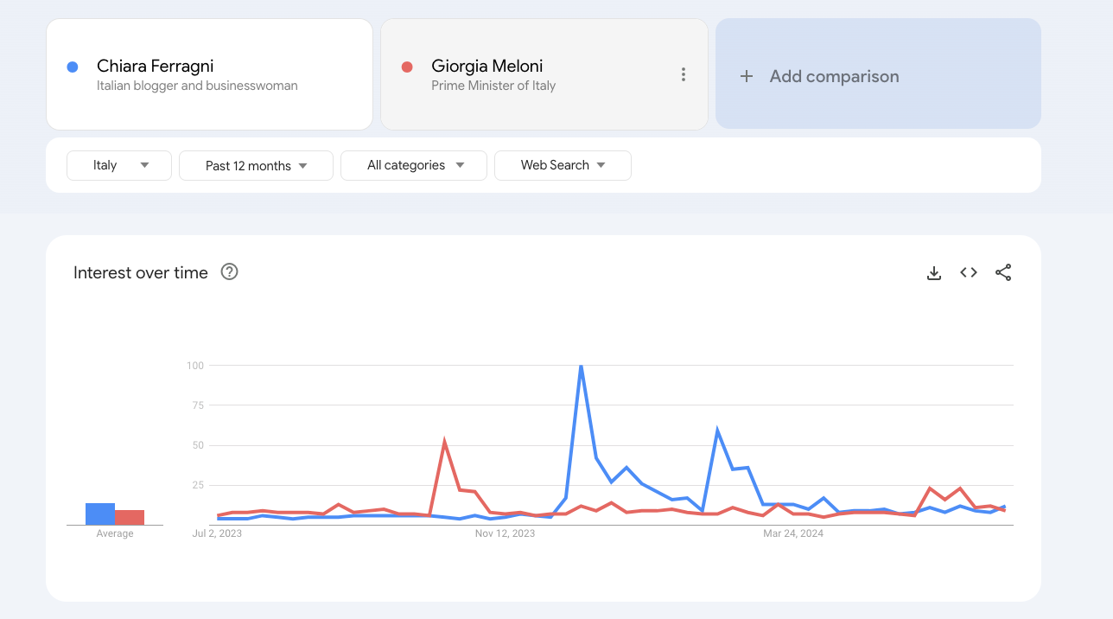The height and width of the screenshot is (619, 1113).
Task: Open the Web Search type dropdown
Action: pos(563,165)
